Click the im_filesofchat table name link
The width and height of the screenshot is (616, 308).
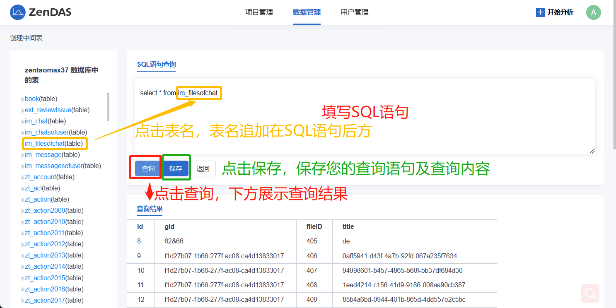(x=44, y=144)
